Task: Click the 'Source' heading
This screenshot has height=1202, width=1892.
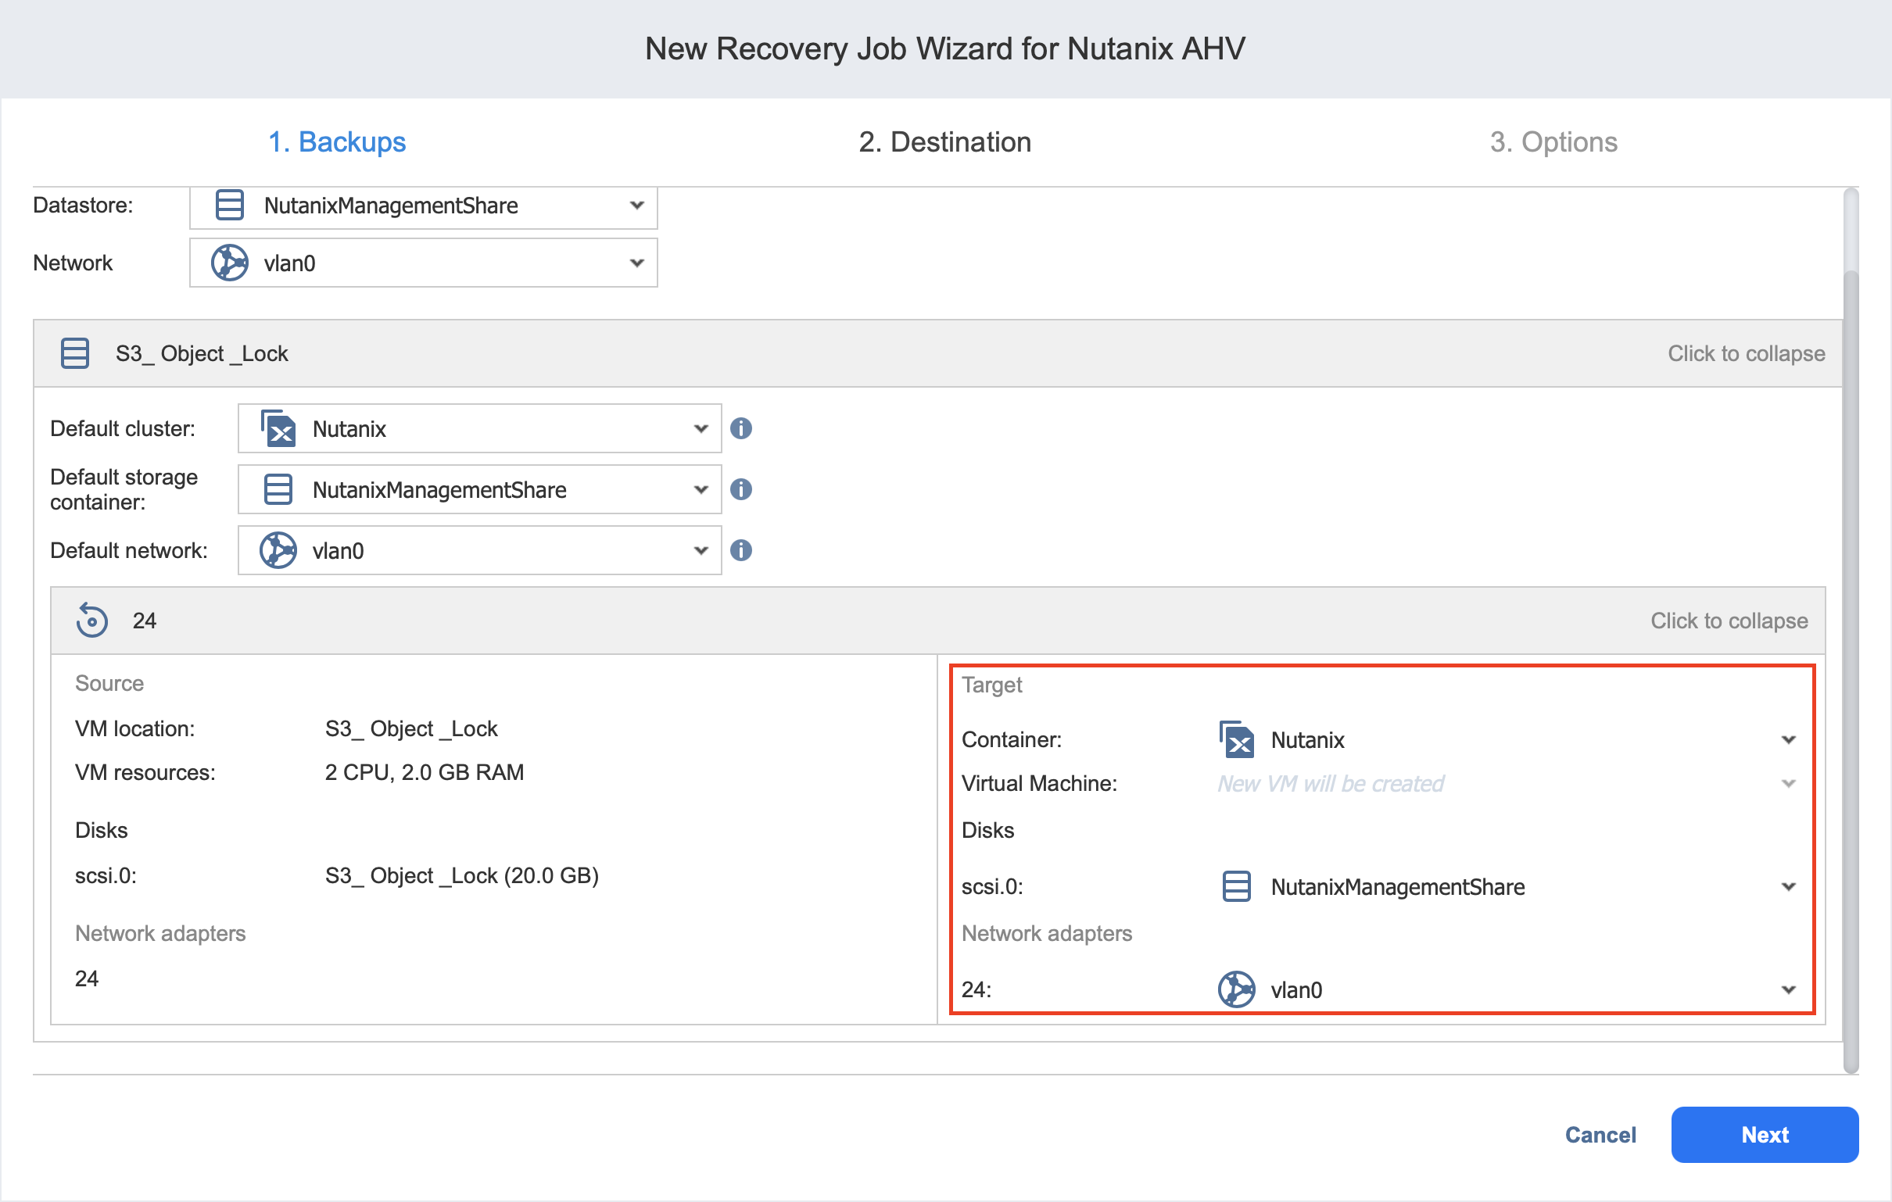Action: pos(109,684)
